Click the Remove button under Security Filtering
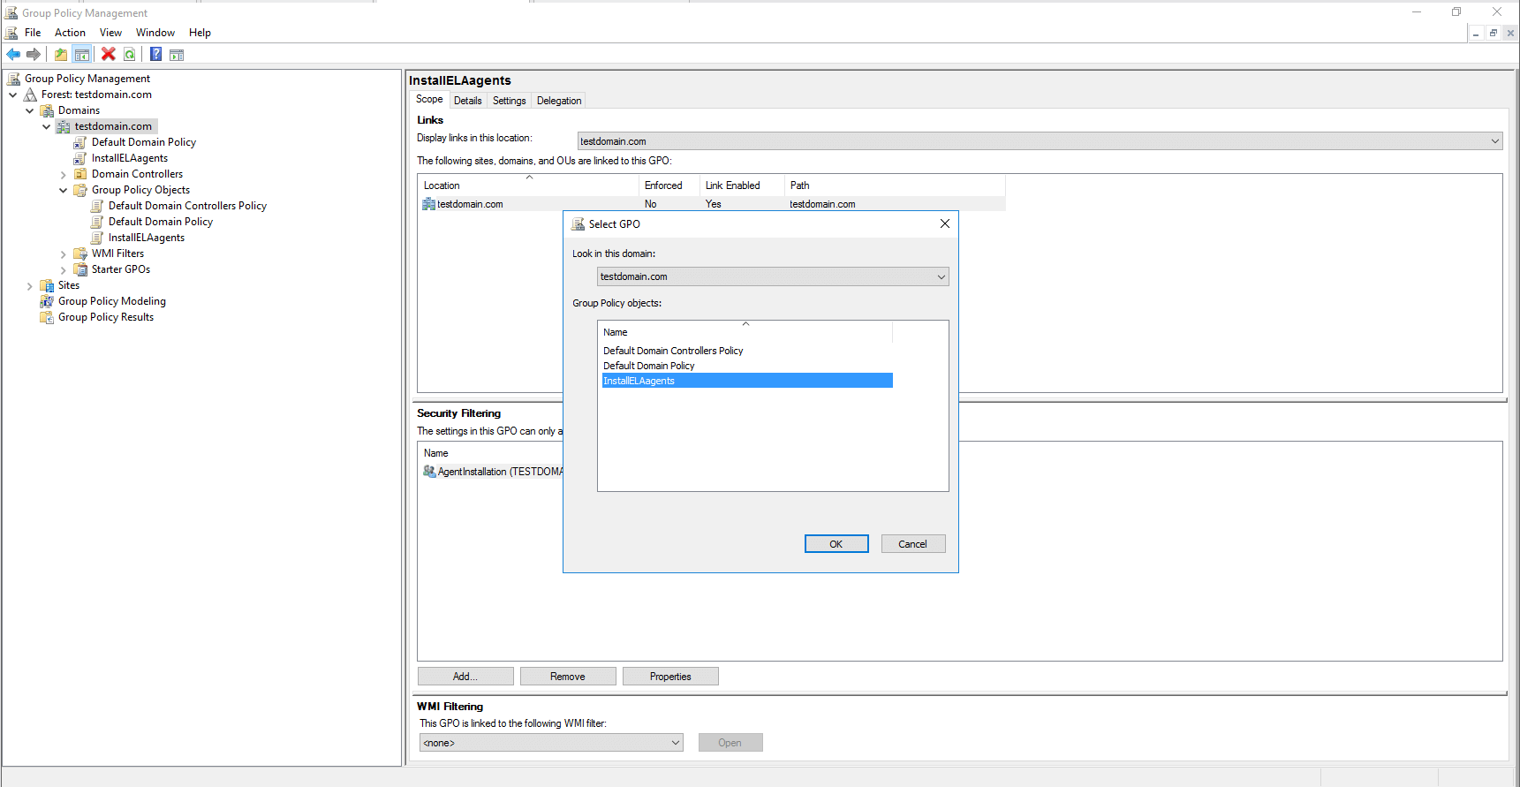The width and height of the screenshot is (1520, 787). [568, 677]
